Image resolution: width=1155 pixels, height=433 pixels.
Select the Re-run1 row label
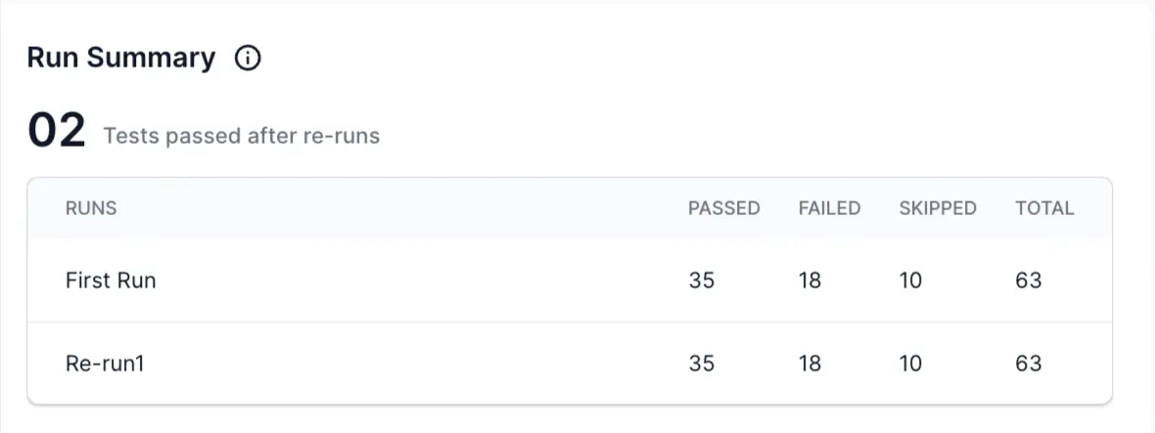105,364
